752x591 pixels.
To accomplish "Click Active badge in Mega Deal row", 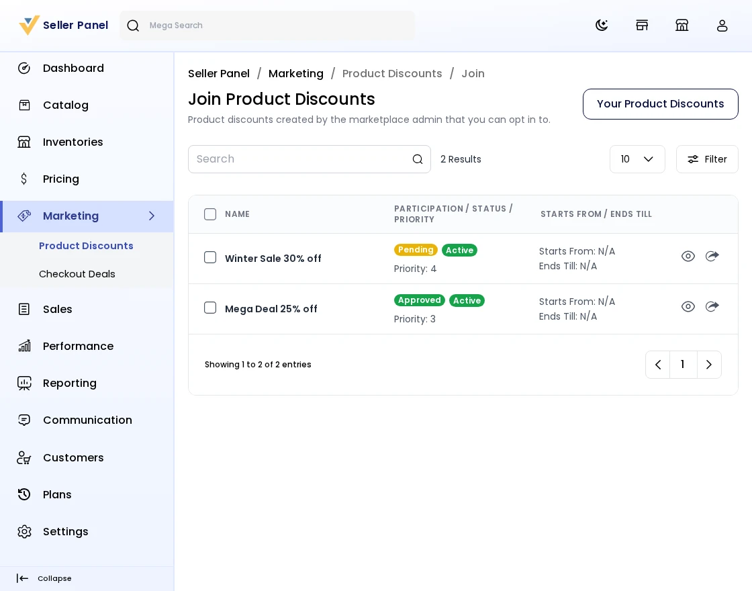I will click(467, 300).
